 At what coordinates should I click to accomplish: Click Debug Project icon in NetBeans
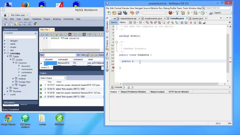pos(195,13)
